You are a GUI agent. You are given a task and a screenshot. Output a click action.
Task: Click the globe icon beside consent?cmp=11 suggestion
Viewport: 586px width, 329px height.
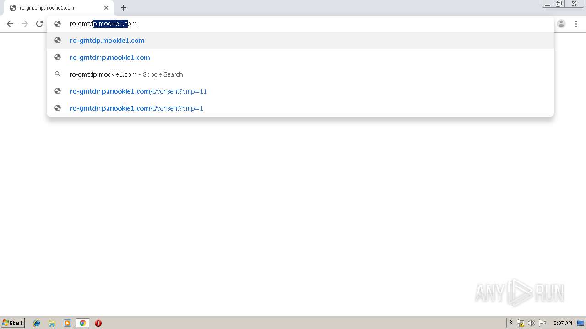(x=58, y=91)
